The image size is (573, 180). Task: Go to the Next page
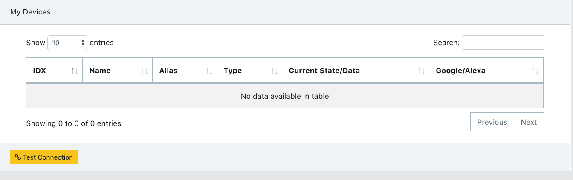[529, 122]
